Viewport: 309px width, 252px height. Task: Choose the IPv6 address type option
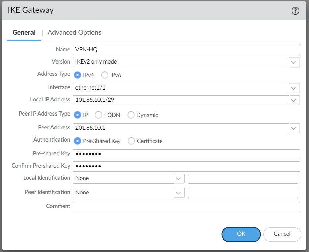(x=105, y=75)
